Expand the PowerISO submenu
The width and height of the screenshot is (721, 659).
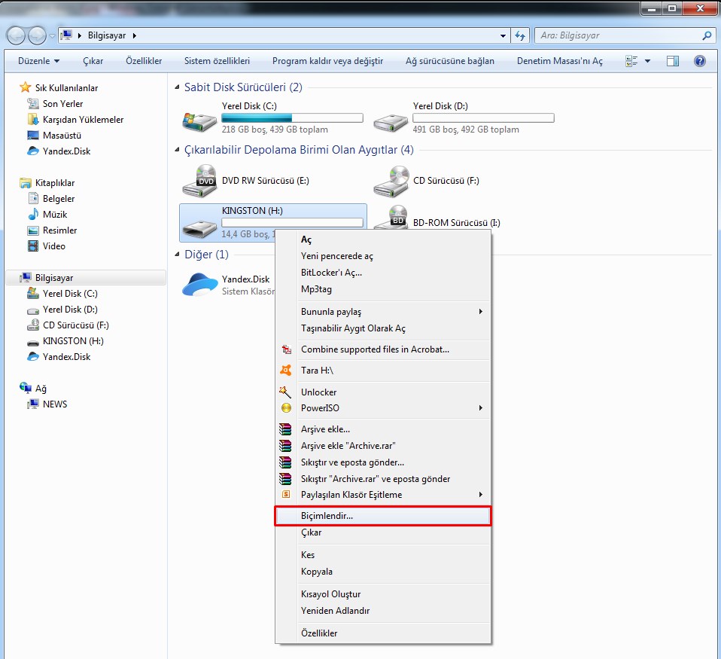click(x=481, y=408)
